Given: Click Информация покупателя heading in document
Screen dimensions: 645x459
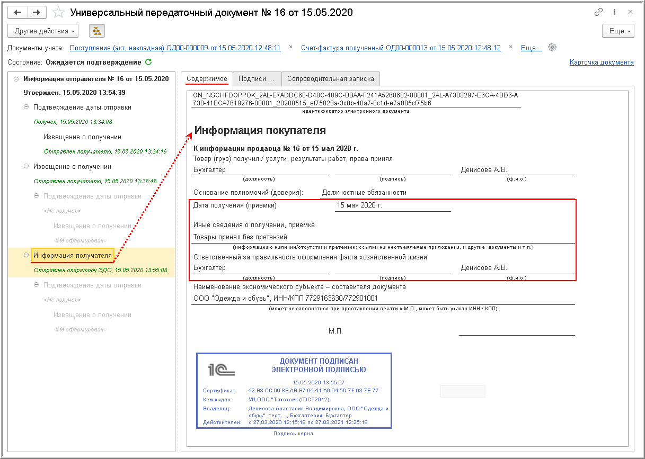Looking at the screenshot, I should point(260,130).
